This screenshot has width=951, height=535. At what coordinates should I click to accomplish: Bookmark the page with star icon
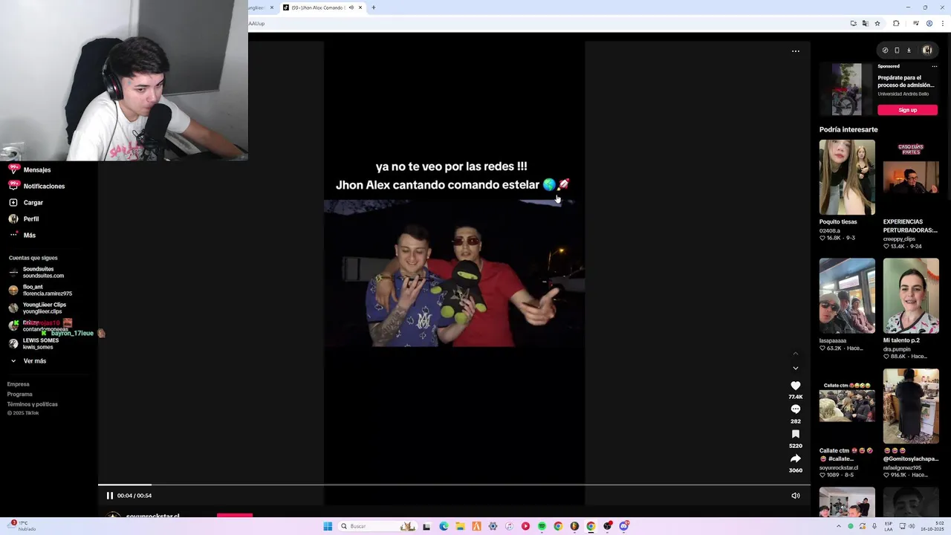click(877, 23)
